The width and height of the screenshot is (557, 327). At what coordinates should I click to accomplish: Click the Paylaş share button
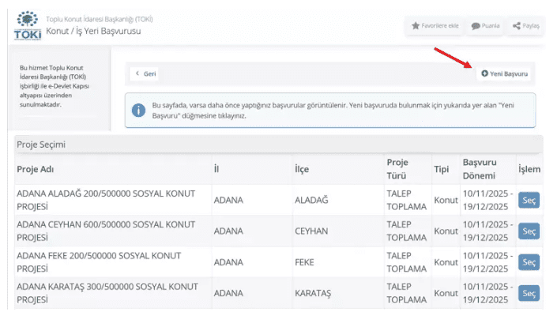click(525, 26)
